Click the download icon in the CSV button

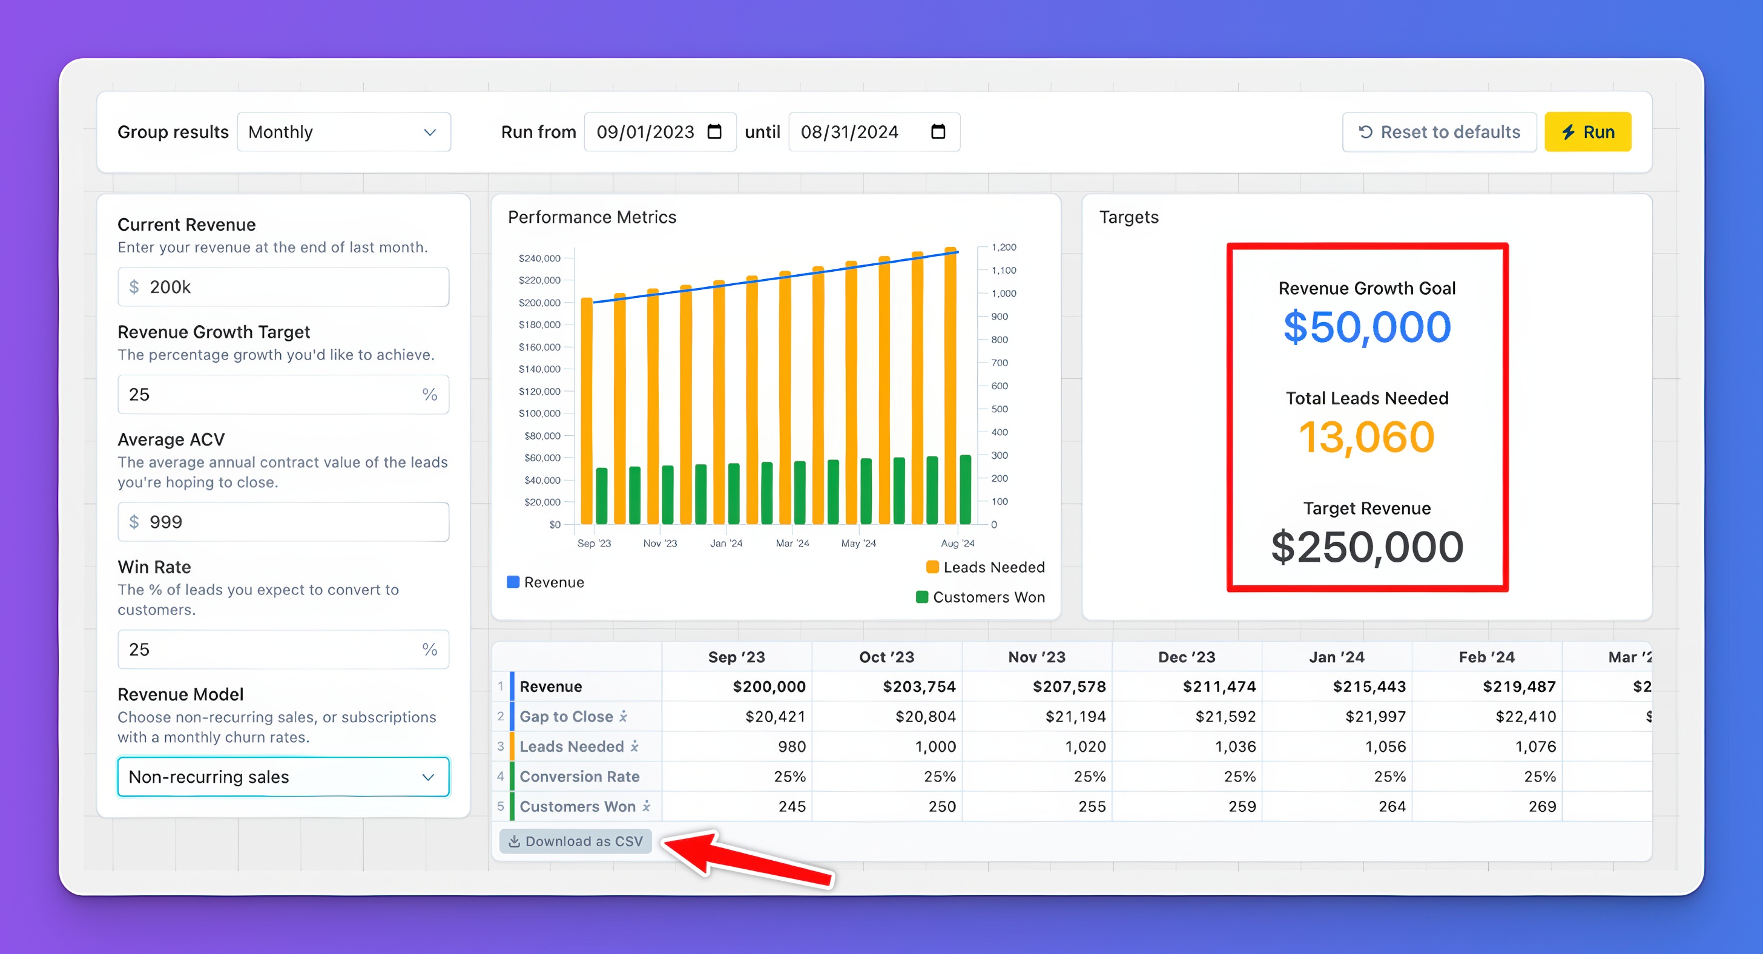click(514, 841)
